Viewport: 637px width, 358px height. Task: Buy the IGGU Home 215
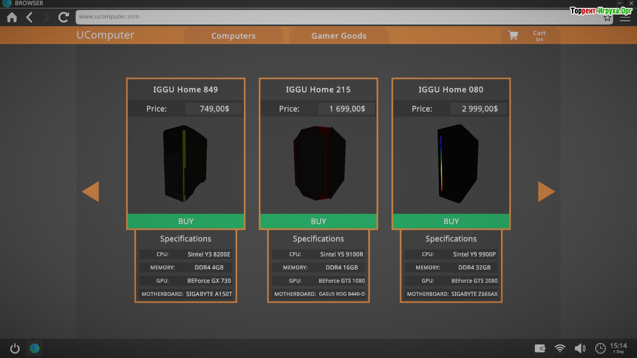(x=318, y=221)
